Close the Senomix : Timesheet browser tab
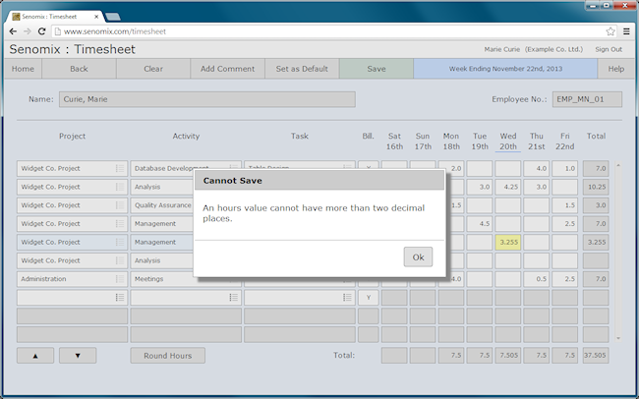 pyautogui.click(x=96, y=17)
